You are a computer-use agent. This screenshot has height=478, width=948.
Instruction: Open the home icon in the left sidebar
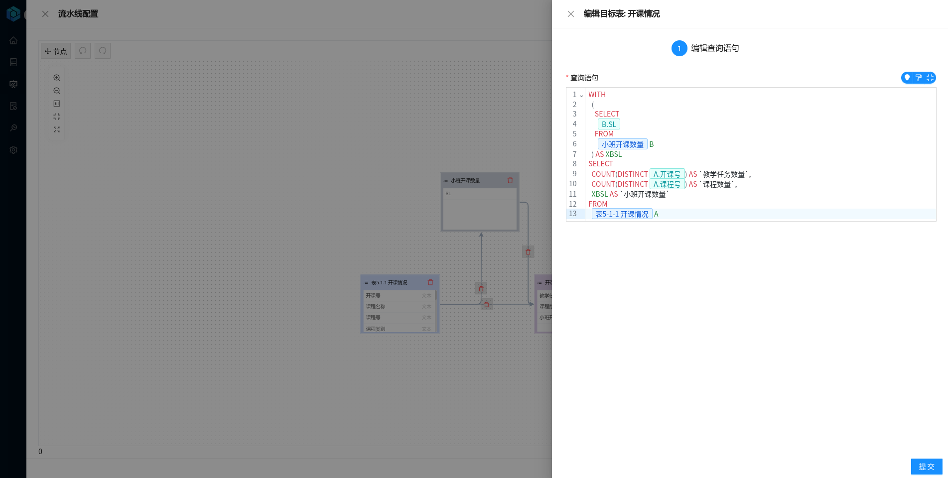13,40
